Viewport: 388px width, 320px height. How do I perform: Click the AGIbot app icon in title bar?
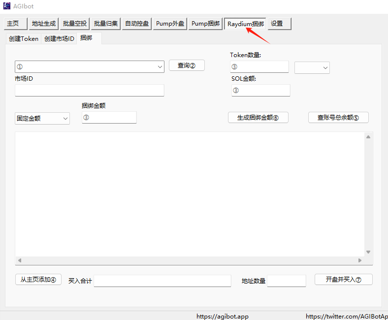click(x=7, y=6)
